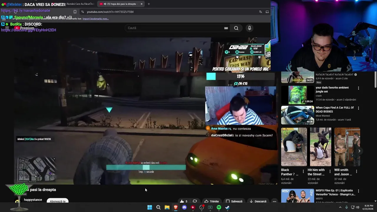
Task: Open Spotify from the taskbar
Action: (x=219, y=207)
